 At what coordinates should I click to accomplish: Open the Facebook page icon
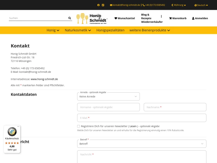tap(98, 5)
